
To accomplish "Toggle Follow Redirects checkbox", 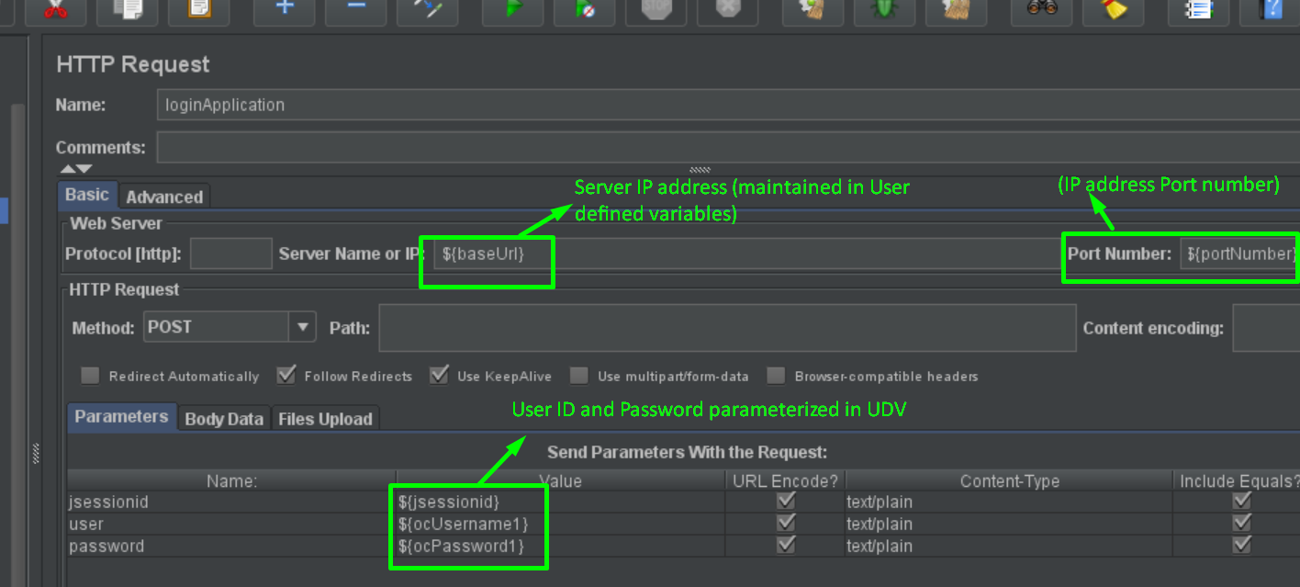I will click(x=286, y=375).
